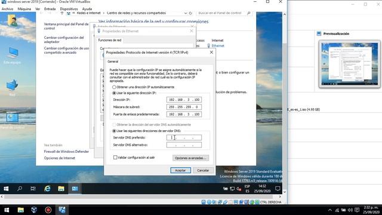Image resolution: width=382 pixels, height=215 pixels.
Task: Open Entrada menu
Action: [x=50, y=9]
